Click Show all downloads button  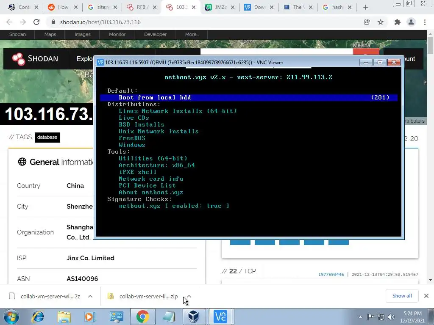click(402, 296)
